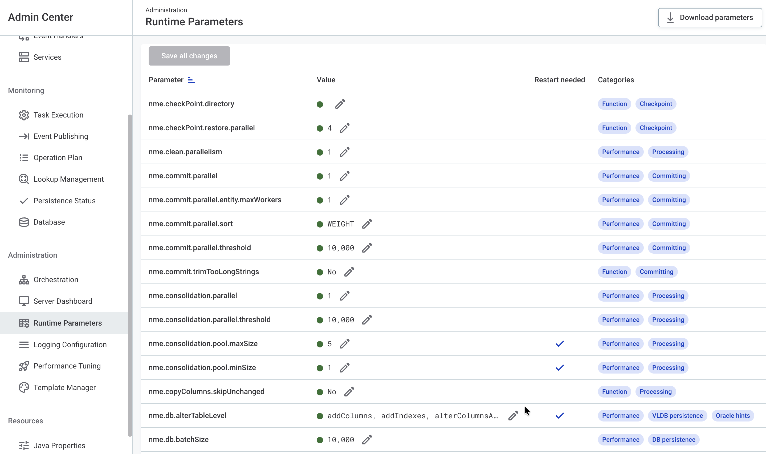Viewport: 766px width, 454px height.
Task: Click Committing tag on nme.commit.trimTooLongStrings row
Action: pyautogui.click(x=656, y=272)
